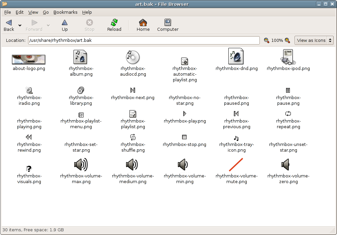
Task: Open the Edit menu
Action: [x=19, y=12]
